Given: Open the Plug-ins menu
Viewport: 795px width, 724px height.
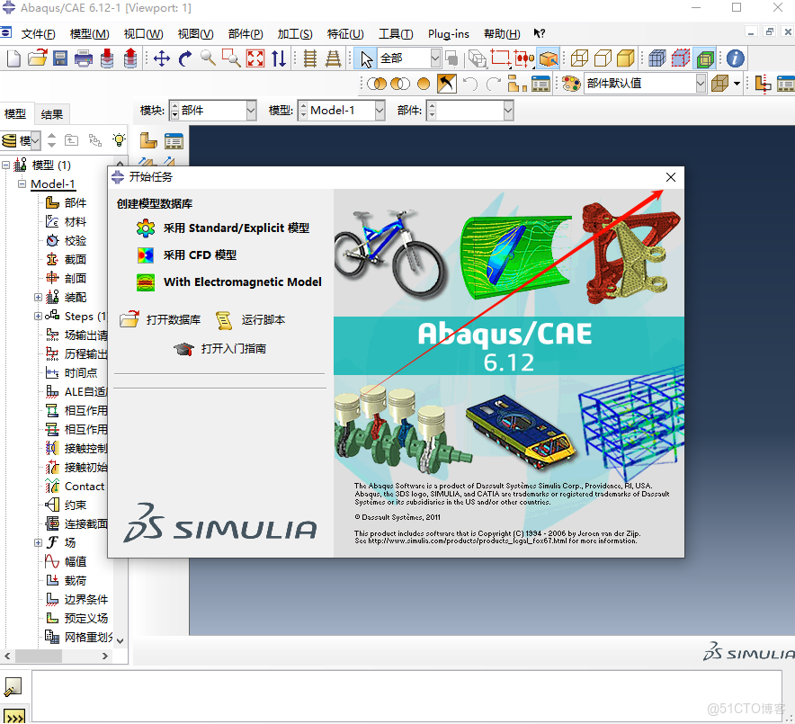Looking at the screenshot, I should (x=448, y=34).
